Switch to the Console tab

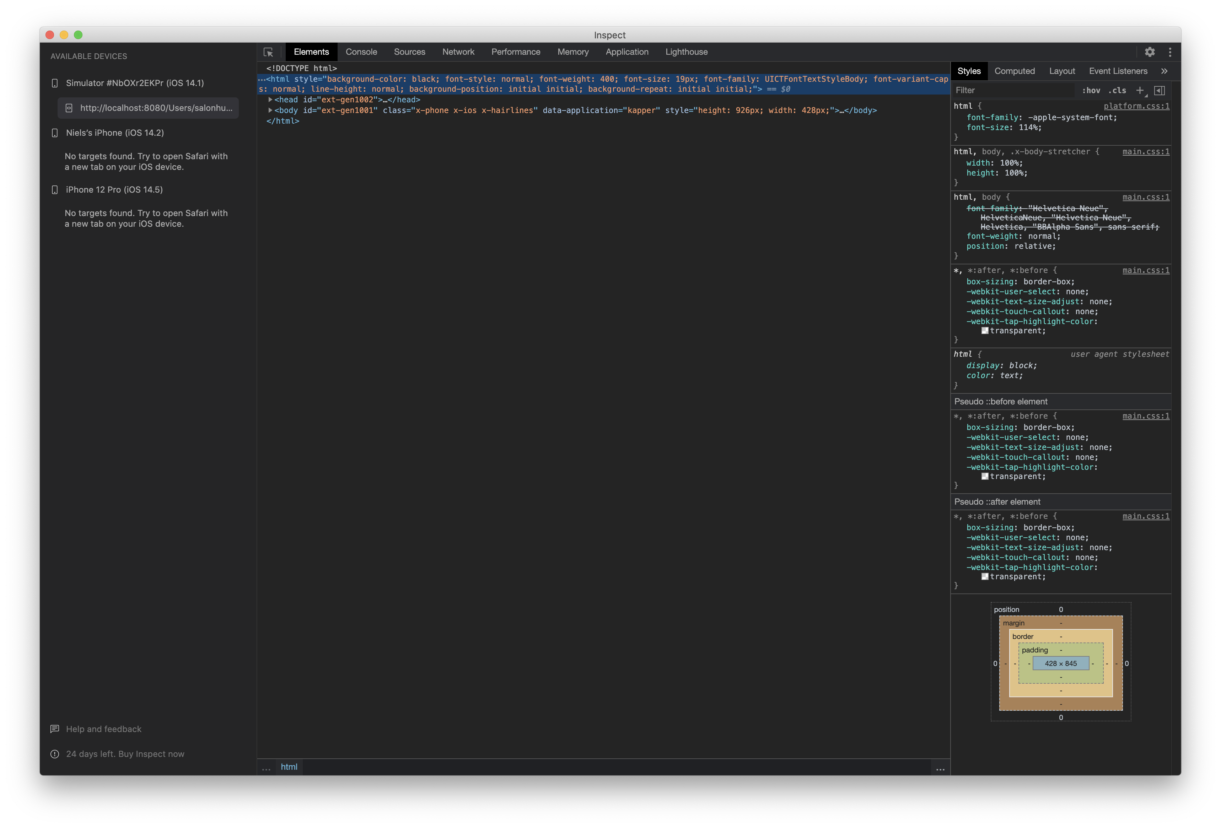coord(361,52)
